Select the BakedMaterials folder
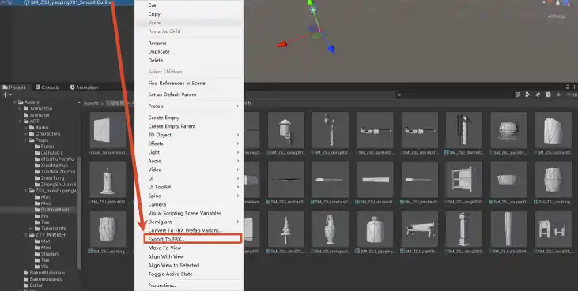578x291 pixels. pyautogui.click(x=43, y=273)
